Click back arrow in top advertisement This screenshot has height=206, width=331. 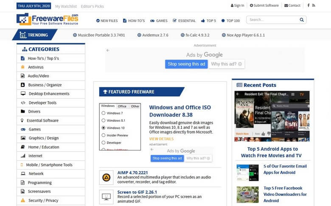[x=108, y=50]
